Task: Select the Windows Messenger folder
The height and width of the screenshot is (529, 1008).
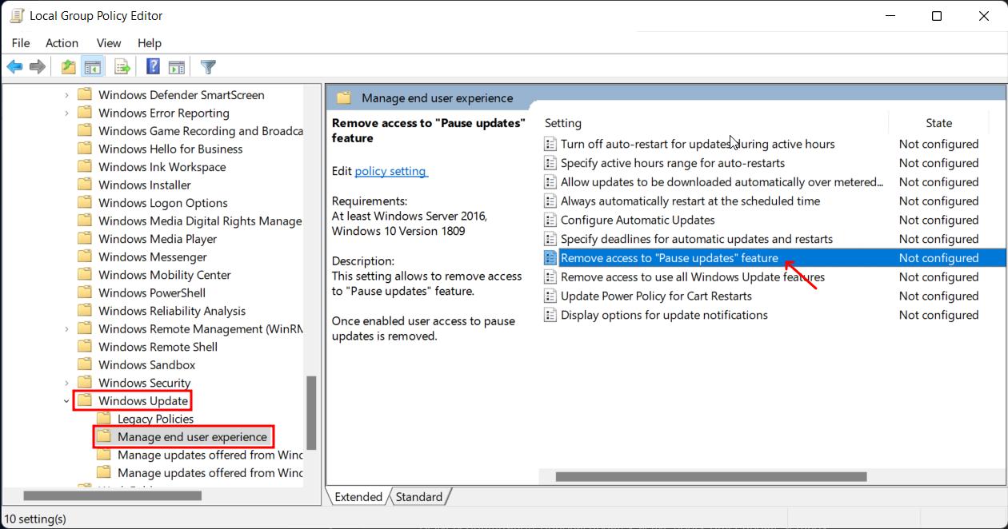Action: click(153, 257)
